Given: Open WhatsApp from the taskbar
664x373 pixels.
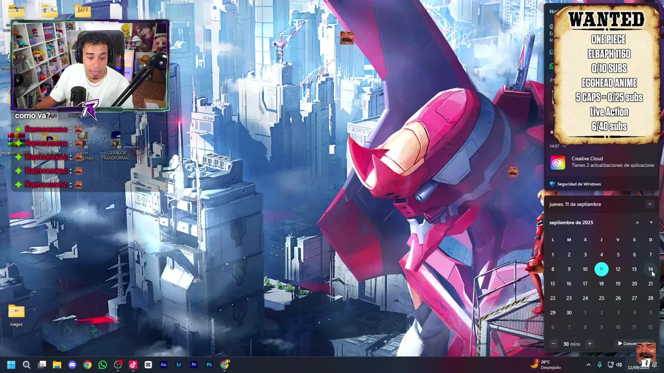Looking at the screenshot, I should tap(103, 365).
